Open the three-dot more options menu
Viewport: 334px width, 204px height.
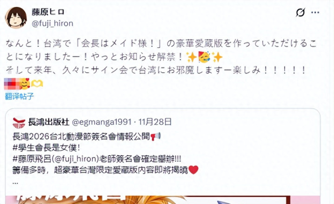tap(315, 13)
